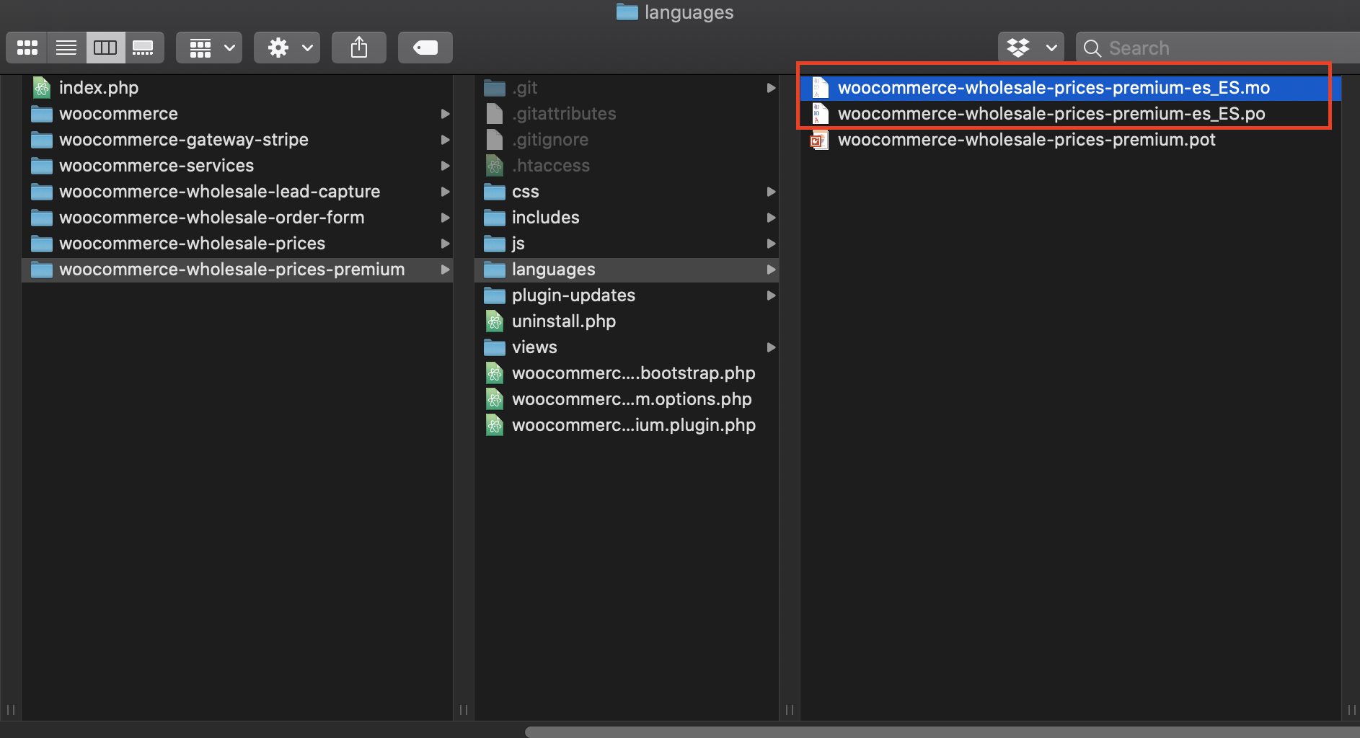Select the index.php file icon
Viewport: 1360px width, 738px height.
point(42,88)
